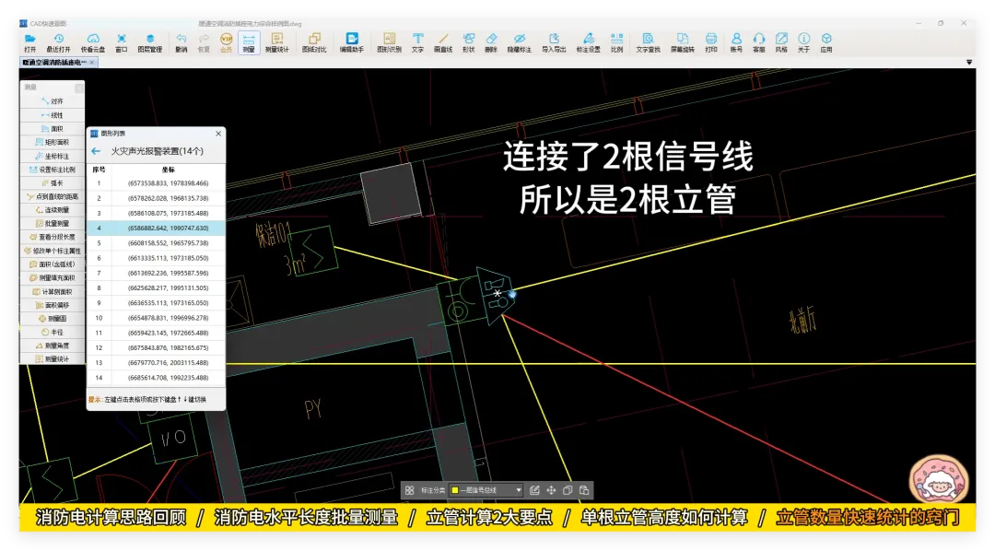The height and width of the screenshot is (551, 995).
Task: Toggle the 测量 measure tool
Action: [248, 42]
